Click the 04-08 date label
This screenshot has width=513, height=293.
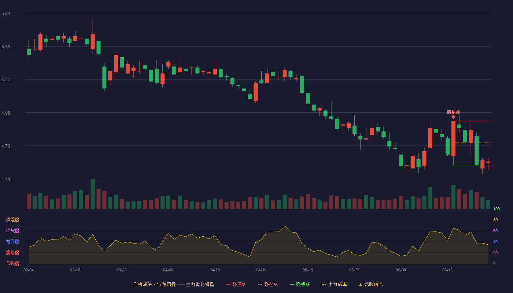[x=168, y=270]
